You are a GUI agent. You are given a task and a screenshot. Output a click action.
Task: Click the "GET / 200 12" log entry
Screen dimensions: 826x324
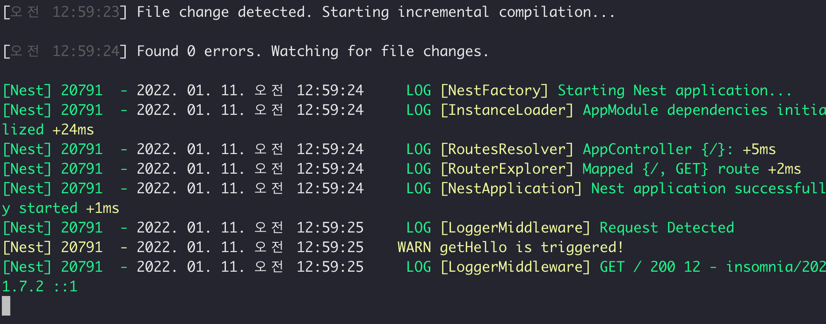coord(650,267)
